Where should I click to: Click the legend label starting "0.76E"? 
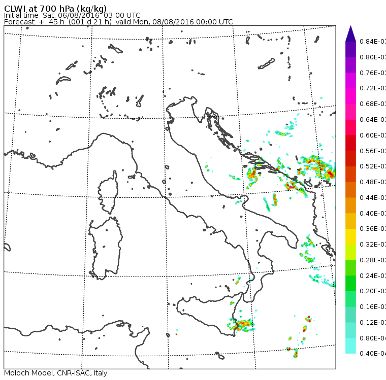pyautogui.click(x=373, y=73)
